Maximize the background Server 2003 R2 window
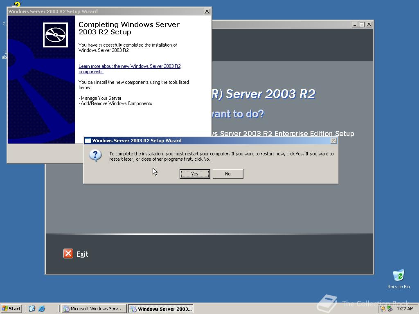 [362, 24]
